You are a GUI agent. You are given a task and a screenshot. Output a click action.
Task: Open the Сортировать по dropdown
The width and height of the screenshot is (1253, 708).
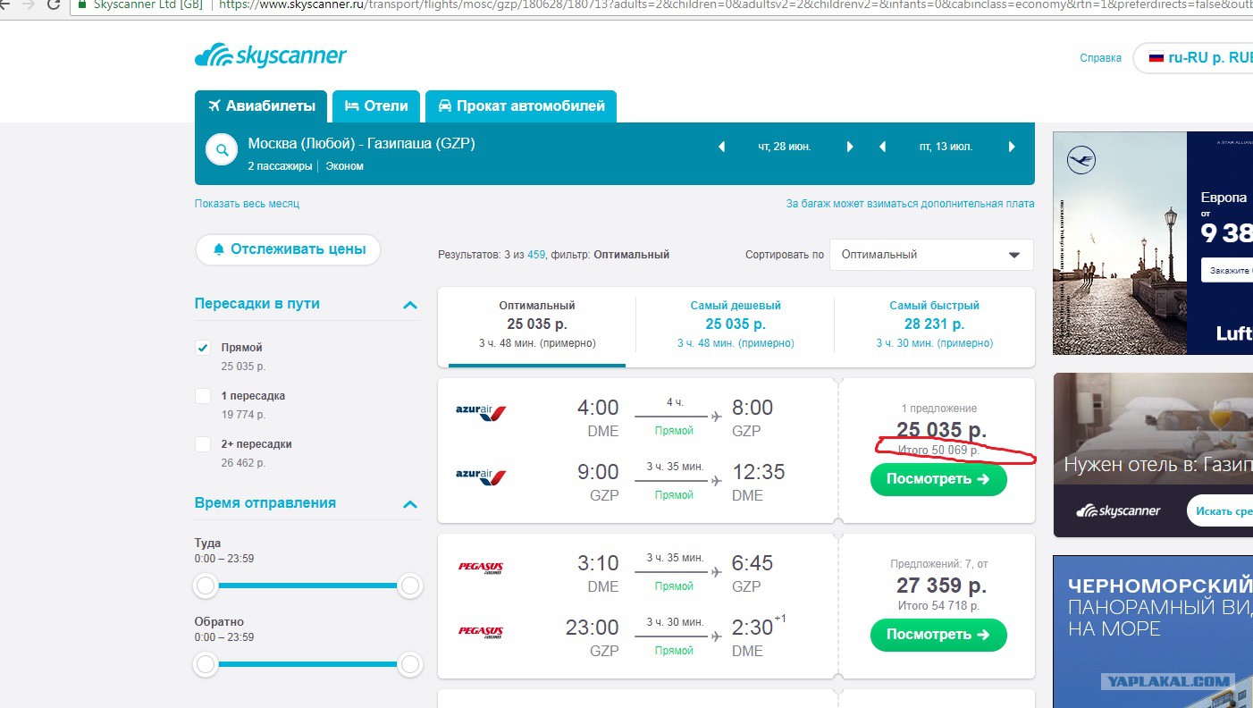click(931, 255)
